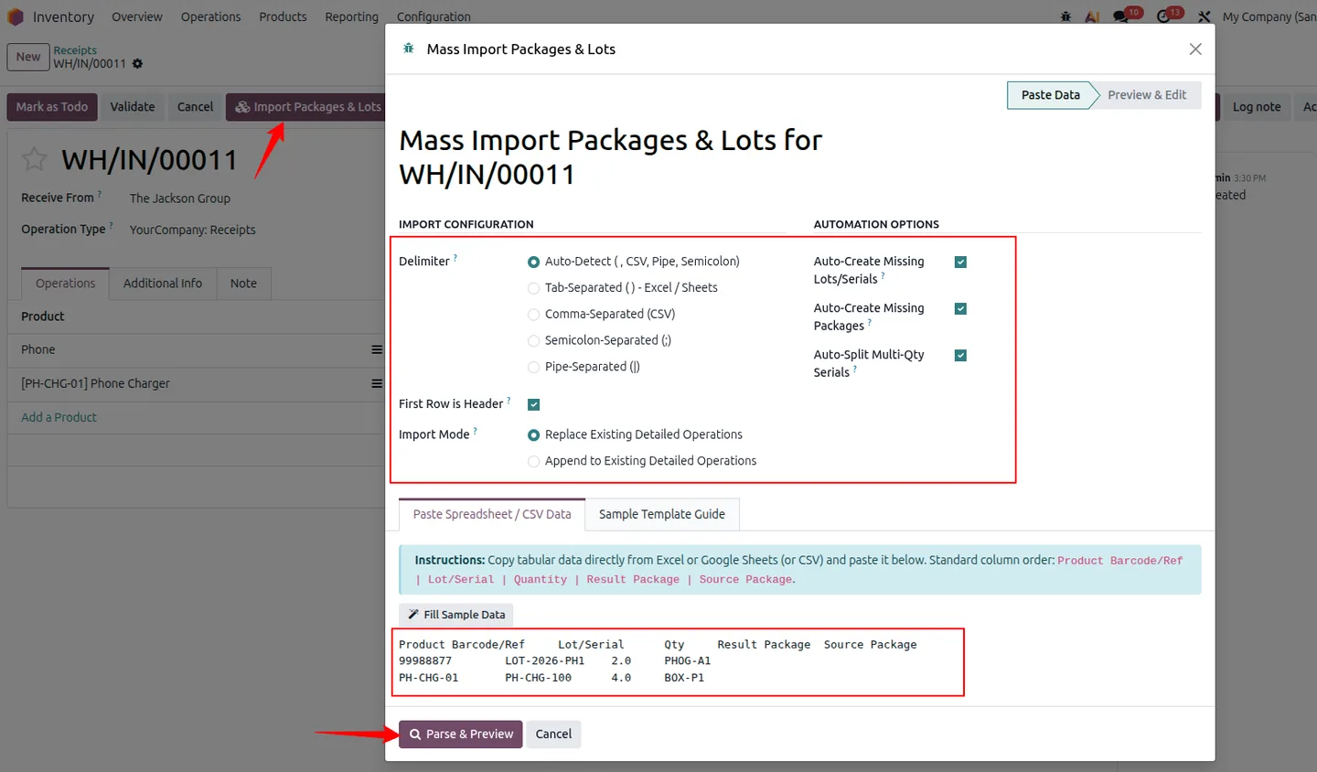The height and width of the screenshot is (772, 1317).
Task: Switch to Paste Spreadsheet / CSV Data tab
Action: click(492, 514)
